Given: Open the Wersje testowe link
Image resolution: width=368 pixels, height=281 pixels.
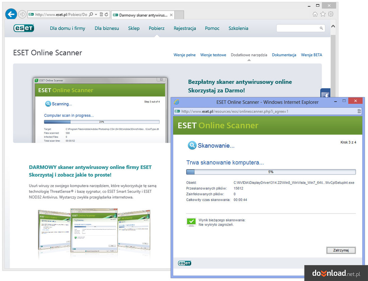Looking at the screenshot, I should 213,55.
